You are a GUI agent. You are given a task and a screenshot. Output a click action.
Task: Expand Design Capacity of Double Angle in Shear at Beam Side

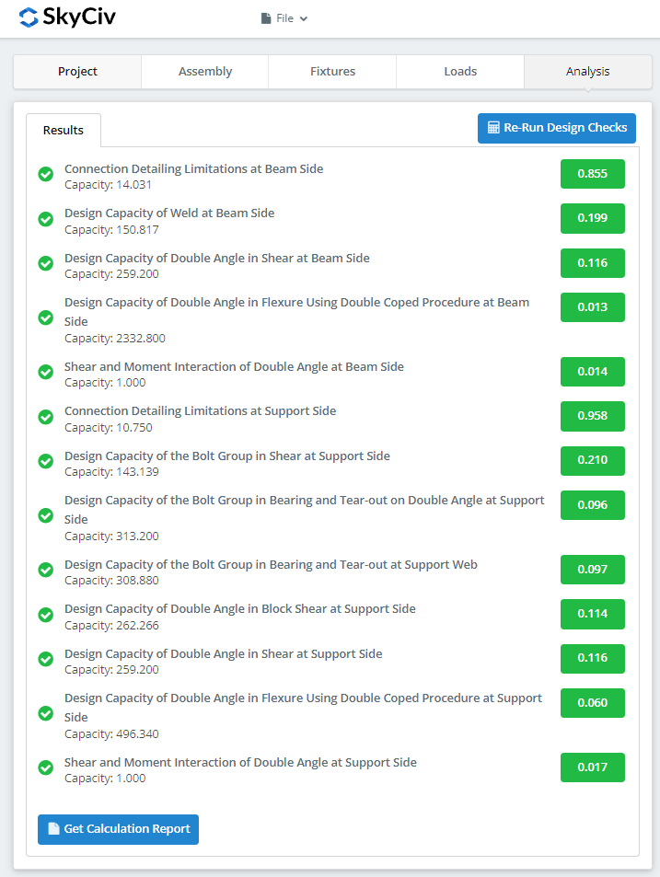coord(217,259)
